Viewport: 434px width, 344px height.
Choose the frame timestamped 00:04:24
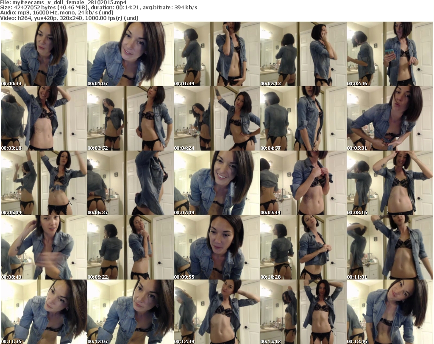[217, 118]
